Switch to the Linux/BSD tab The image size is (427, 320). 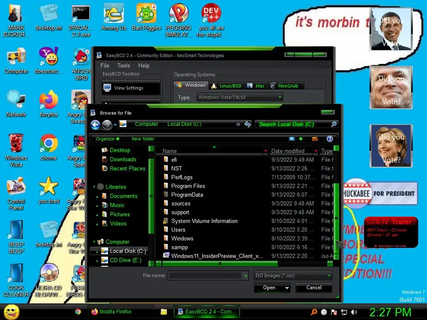coord(226,86)
